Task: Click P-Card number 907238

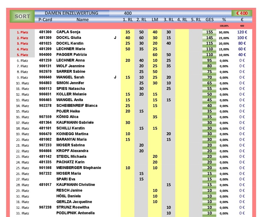Action: (45, 207)
